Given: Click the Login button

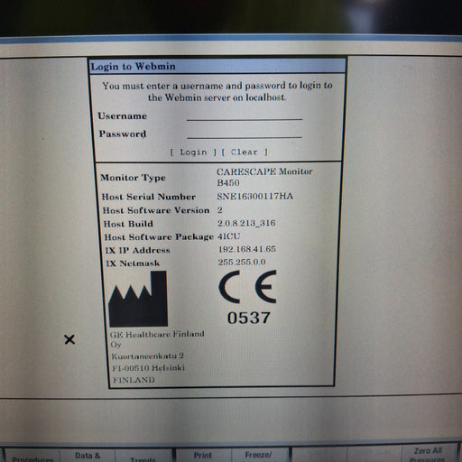Looking at the screenshot, I should pyautogui.click(x=193, y=152).
